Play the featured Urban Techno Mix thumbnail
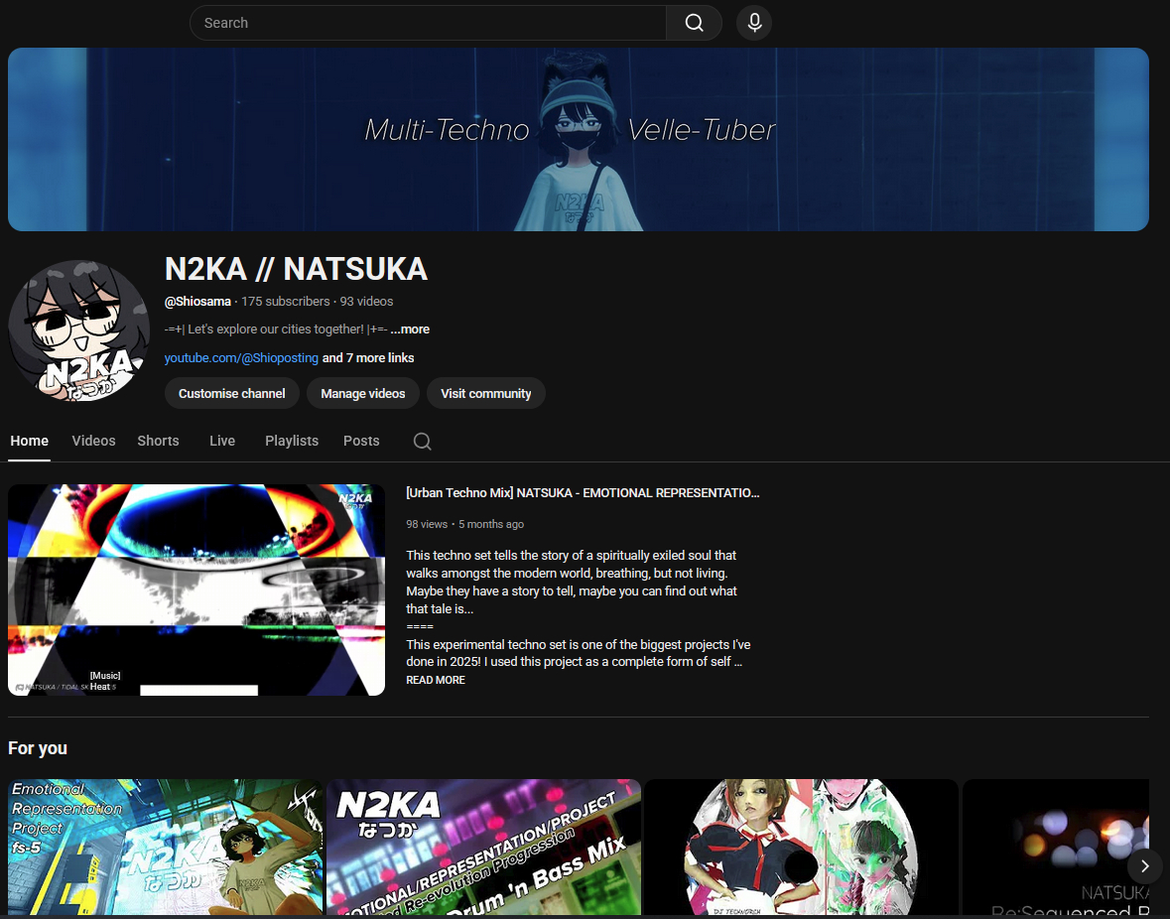1170x919 pixels. 196,590
